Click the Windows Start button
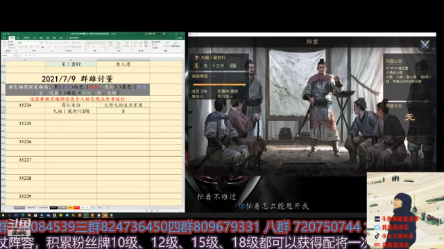The height and width of the screenshot is (249, 444). click(3, 215)
